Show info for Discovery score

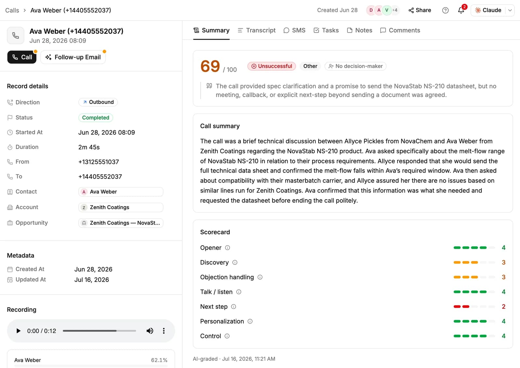(235, 262)
